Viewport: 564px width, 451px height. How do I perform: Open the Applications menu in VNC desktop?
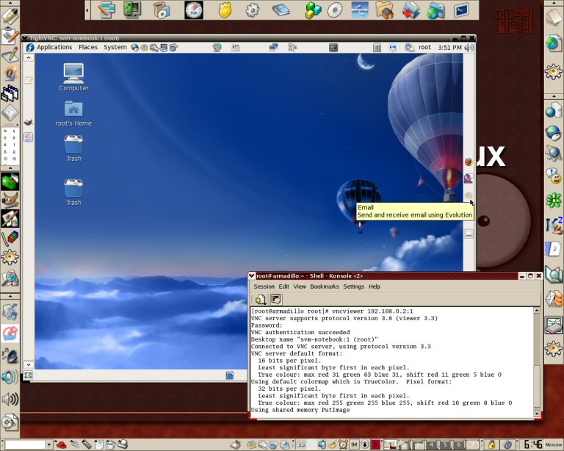click(54, 47)
